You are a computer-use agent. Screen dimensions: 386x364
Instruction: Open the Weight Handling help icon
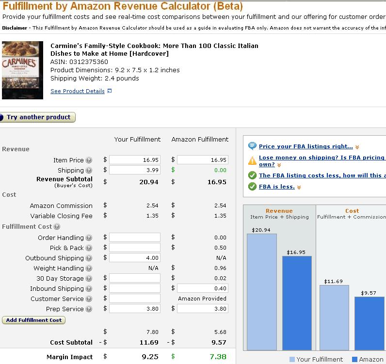(89, 268)
